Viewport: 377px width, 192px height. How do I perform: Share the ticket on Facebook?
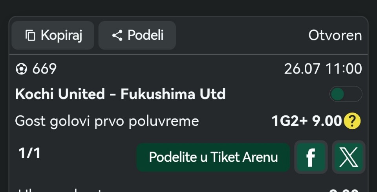point(311,157)
